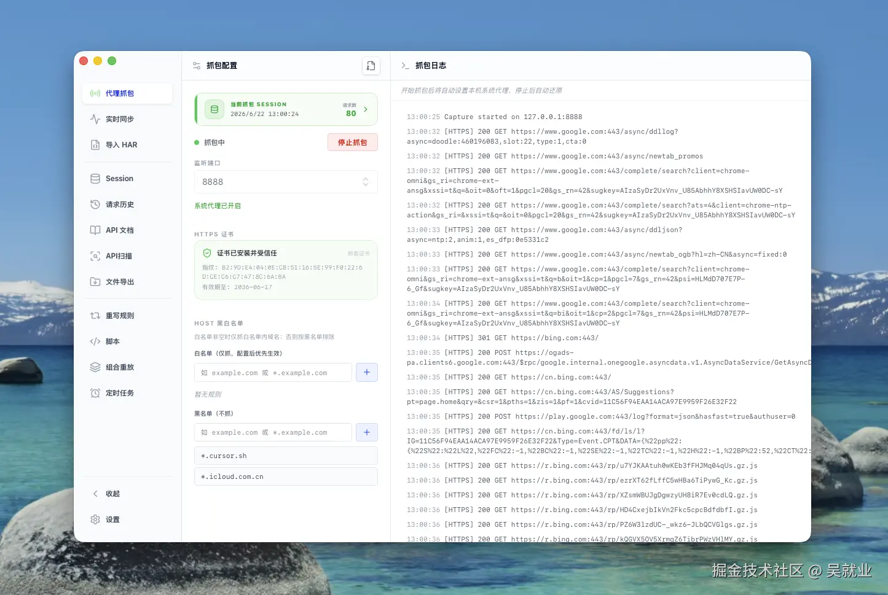Click log line "Capture started on 127.0.0.1:8888"
Viewport: 888px width, 595px height.
pos(495,117)
